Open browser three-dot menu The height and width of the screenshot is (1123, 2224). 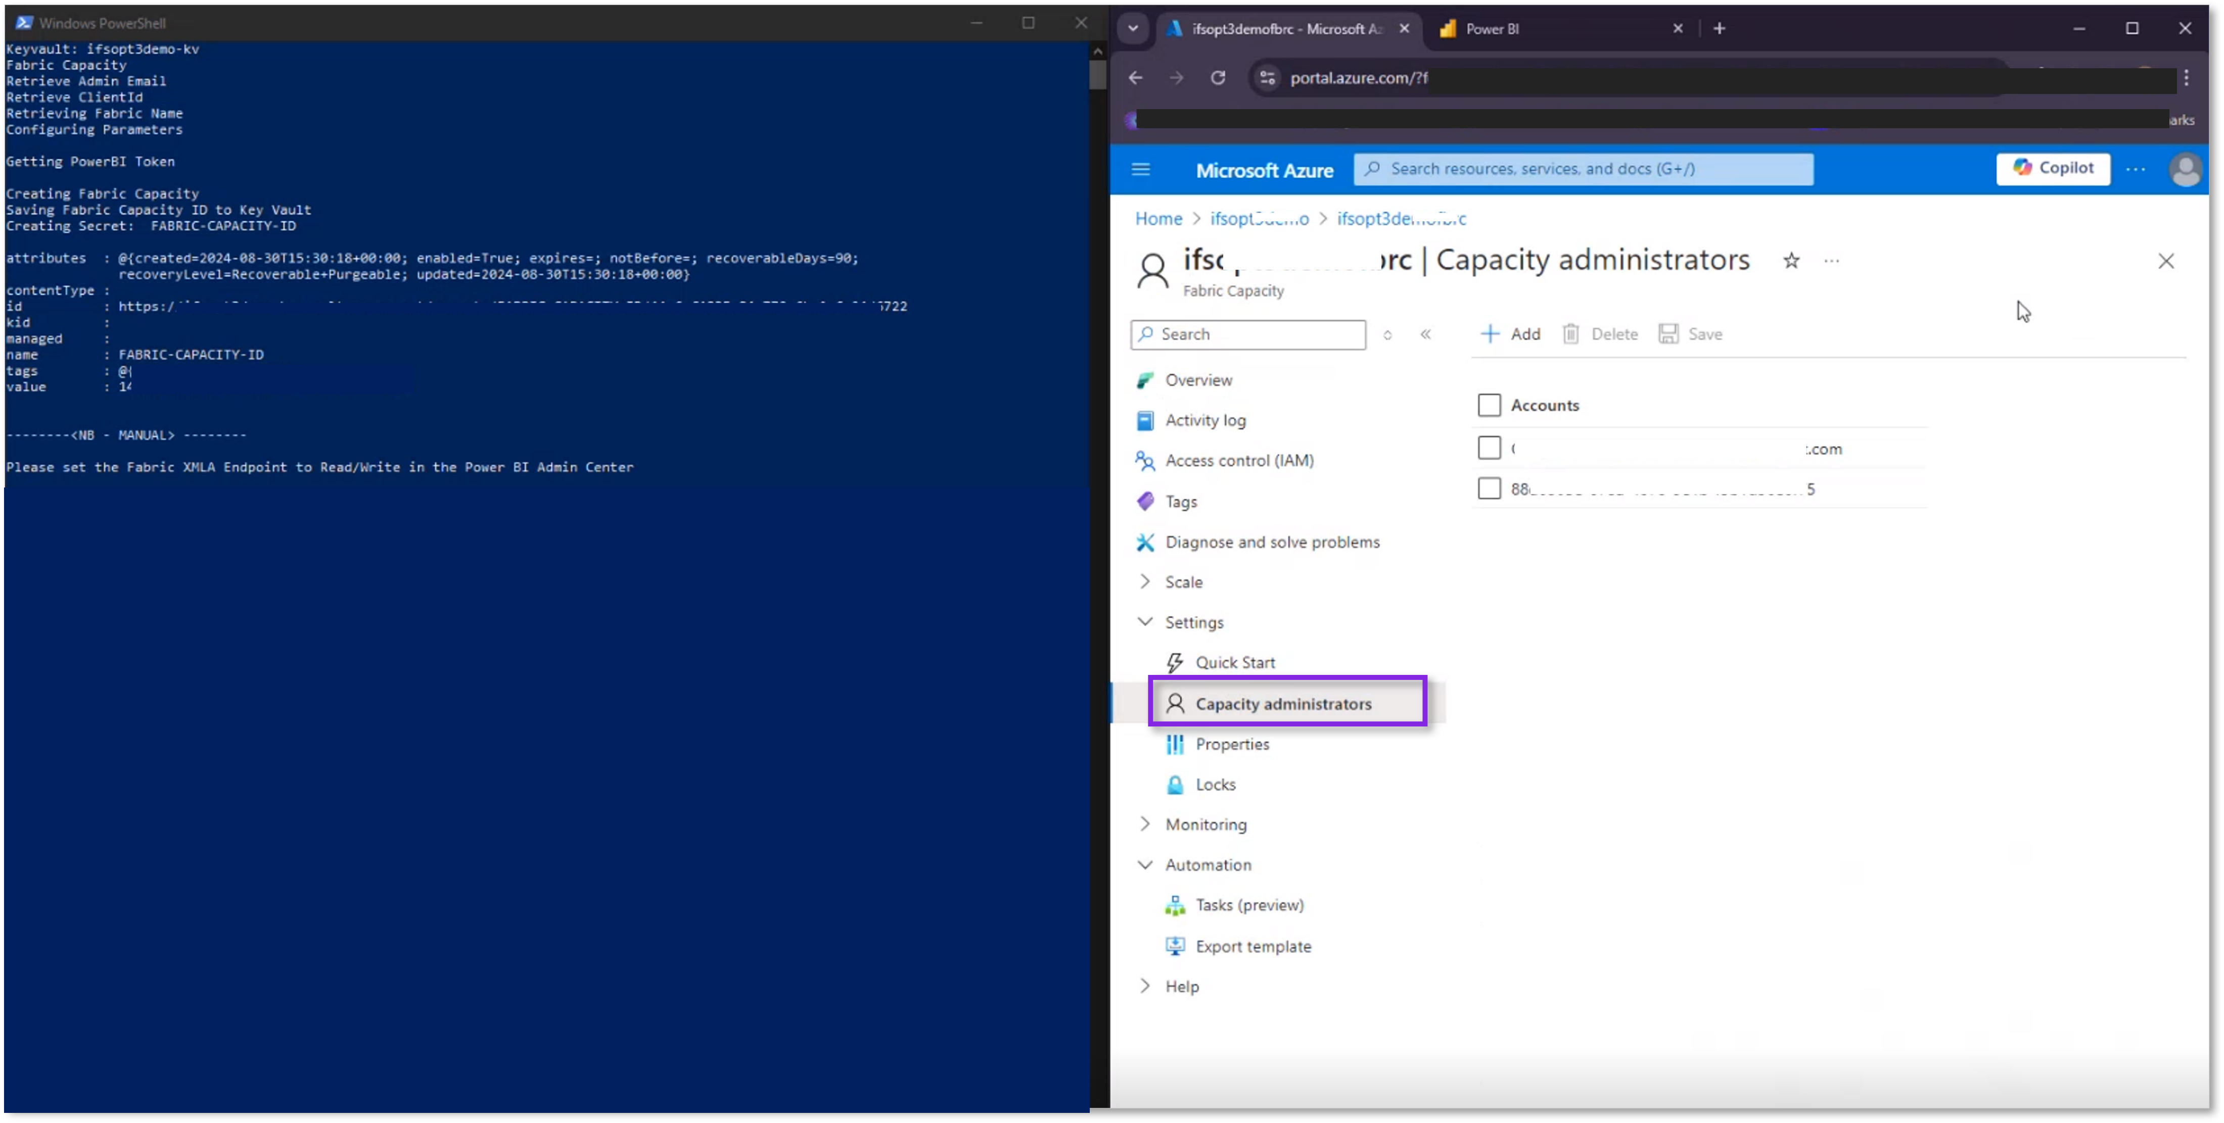tap(2185, 78)
